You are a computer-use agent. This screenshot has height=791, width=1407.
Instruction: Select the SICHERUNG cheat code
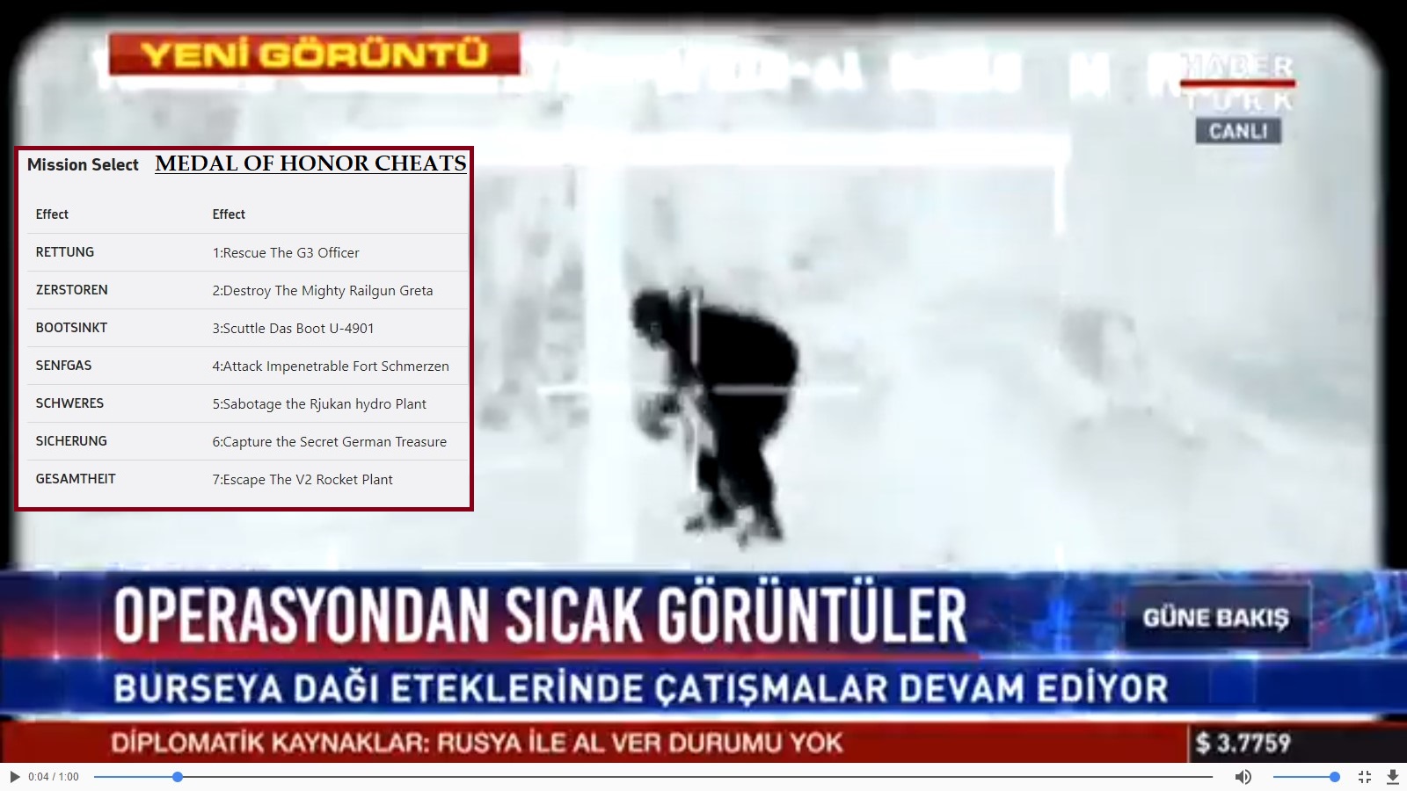71,441
